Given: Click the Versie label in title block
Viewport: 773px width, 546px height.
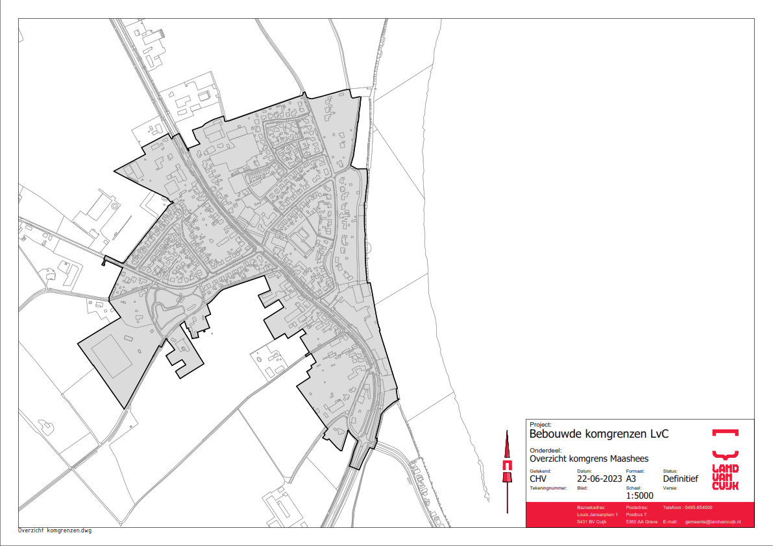Looking at the screenshot, I should coord(671,488).
